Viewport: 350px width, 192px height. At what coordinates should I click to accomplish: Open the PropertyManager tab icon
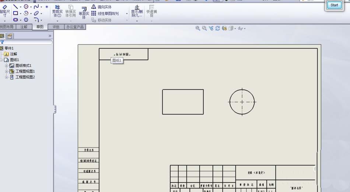click(10, 36)
